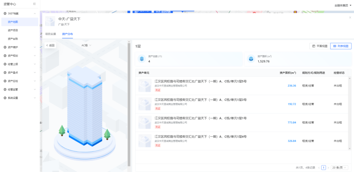Click the 规划方式/规划用途 column header
Image resolution: width=354 pixels, height=172 pixels.
click(x=314, y=73)
